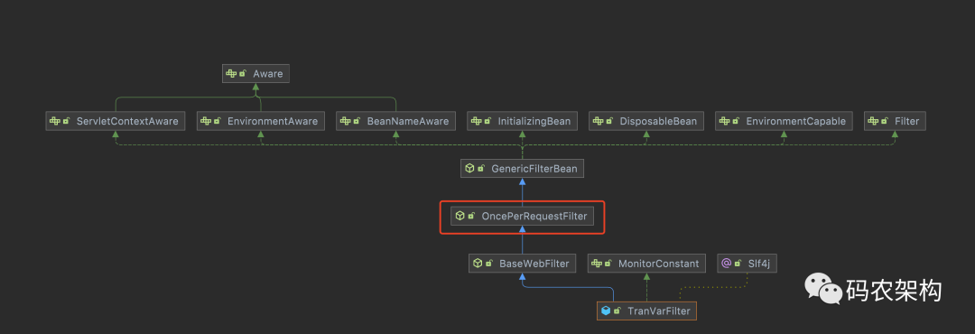Select the InitializingBean node
The width and height of the screenshot is (975, 334).
tap(523, 121)
